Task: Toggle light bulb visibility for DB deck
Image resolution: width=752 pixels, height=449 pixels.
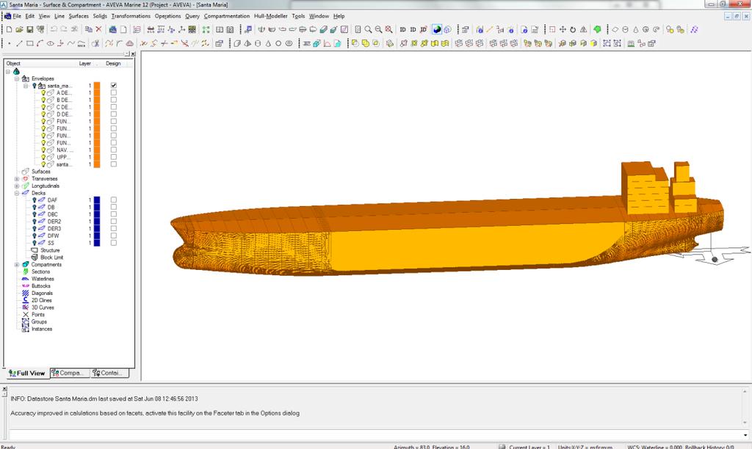Action: coord(35,207)
